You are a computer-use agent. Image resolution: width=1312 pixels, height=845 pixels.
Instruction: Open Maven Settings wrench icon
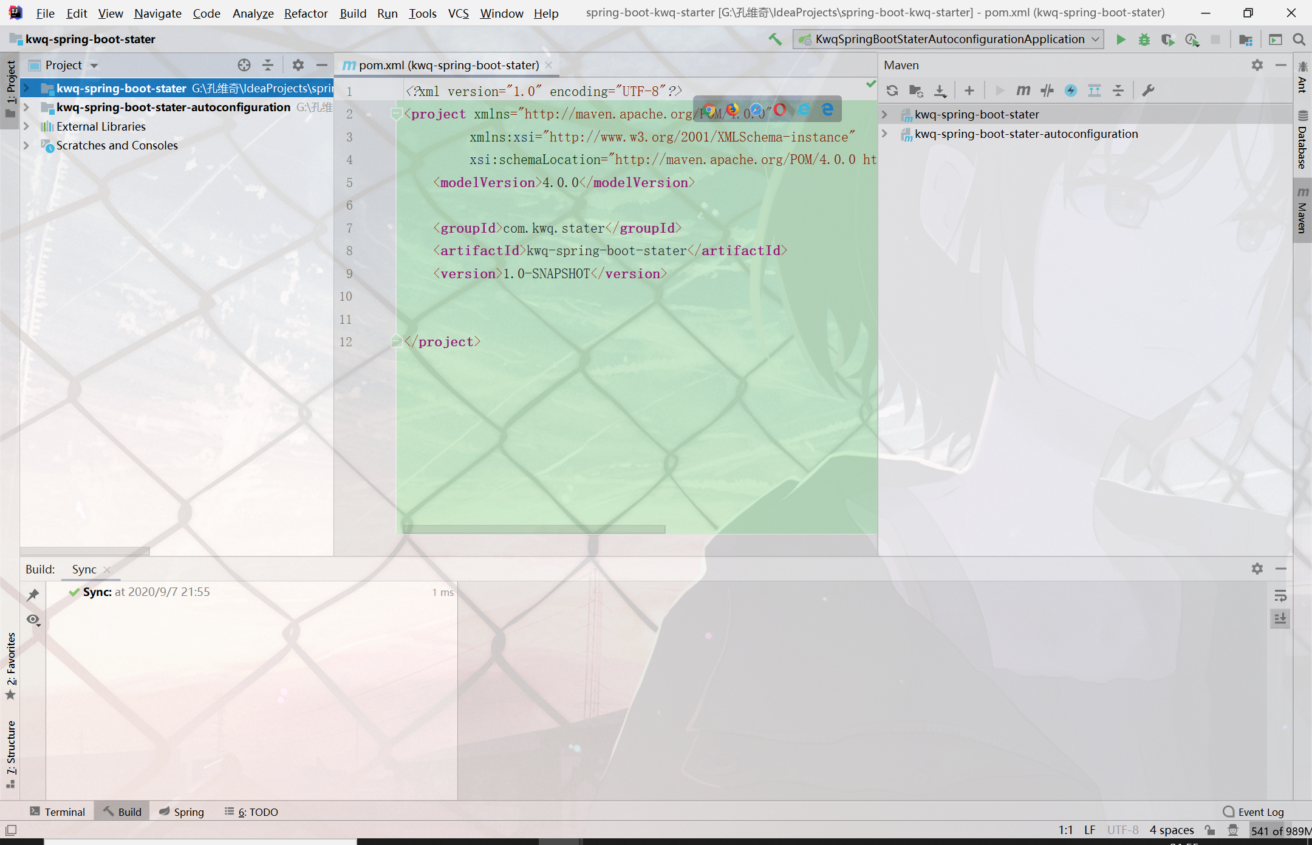pos(1147,91)
